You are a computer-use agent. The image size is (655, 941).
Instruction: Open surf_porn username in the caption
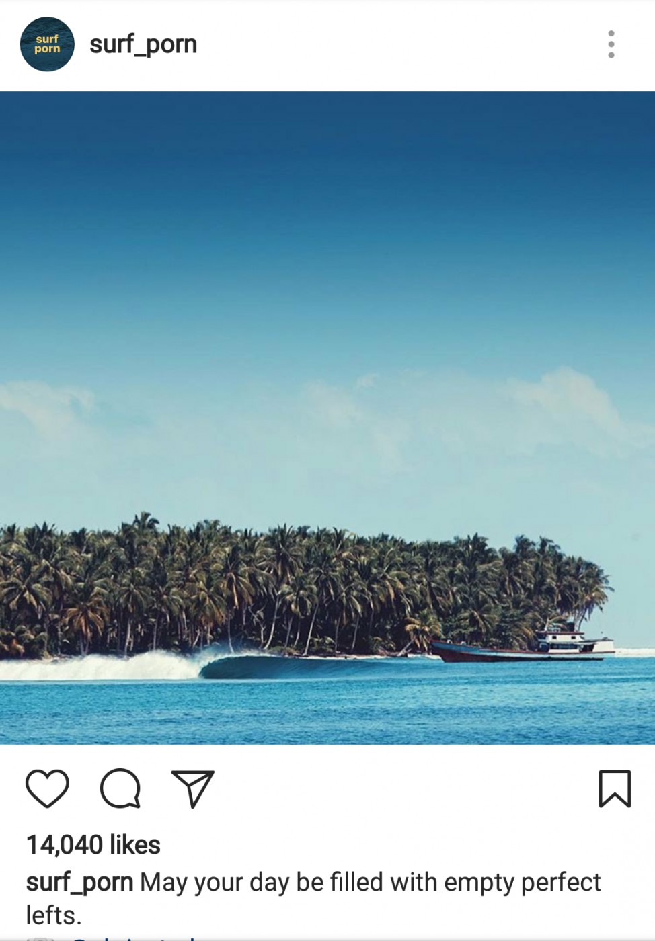point(79,883)
